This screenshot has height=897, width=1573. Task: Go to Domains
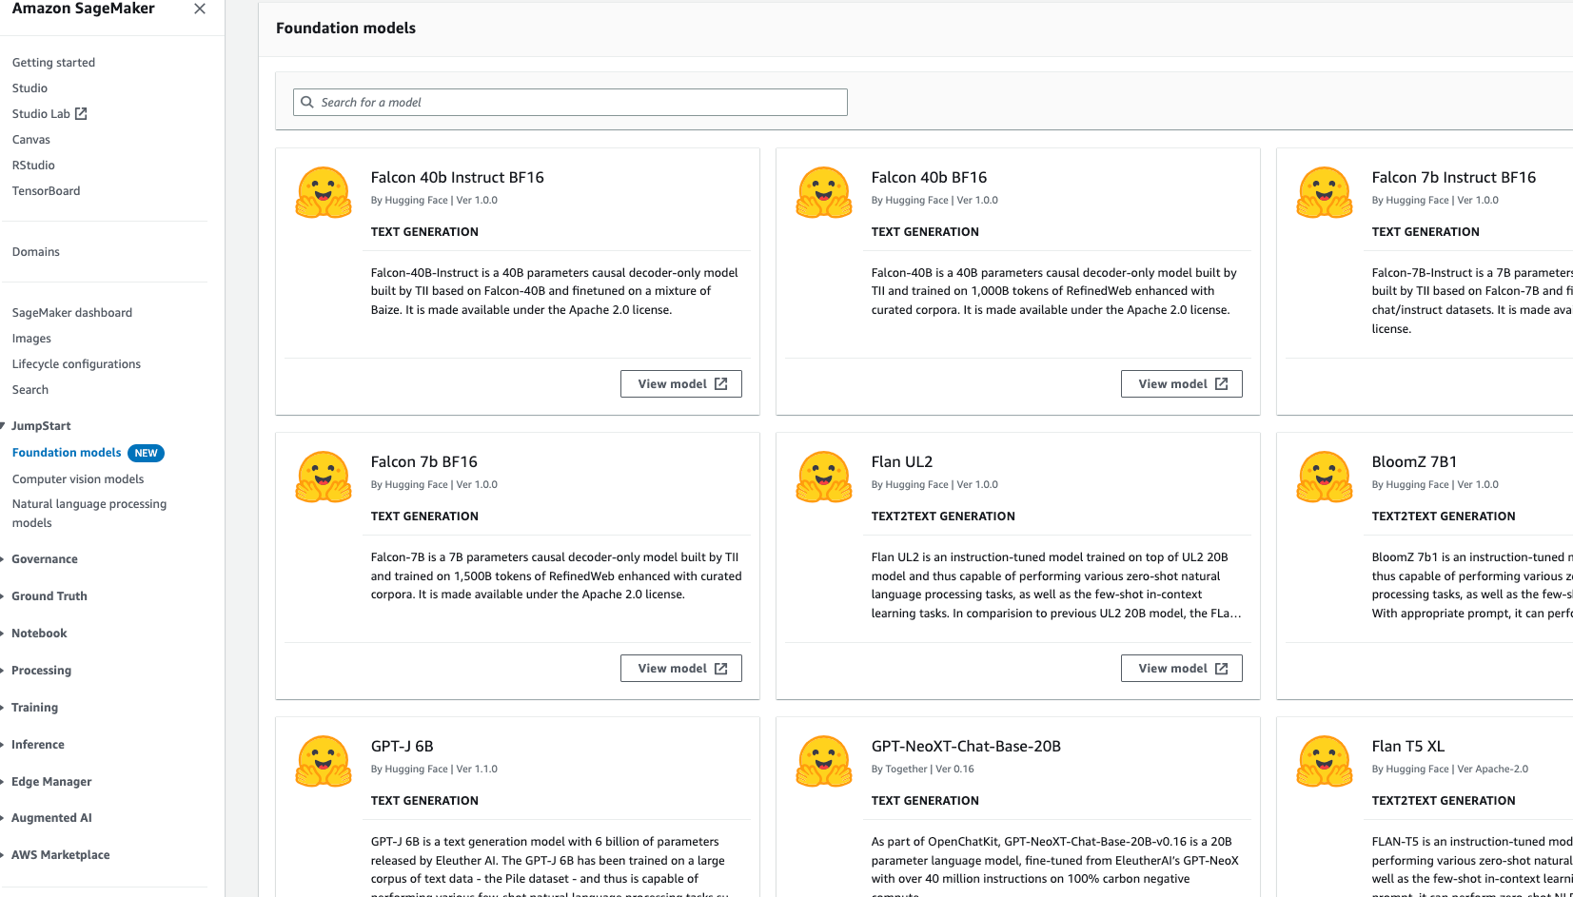[35, 252]
